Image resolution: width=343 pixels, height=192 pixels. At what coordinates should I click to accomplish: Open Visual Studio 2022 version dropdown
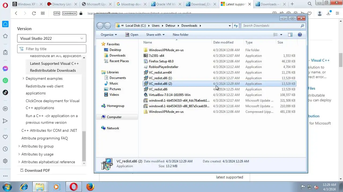click(x=52, y=38)
